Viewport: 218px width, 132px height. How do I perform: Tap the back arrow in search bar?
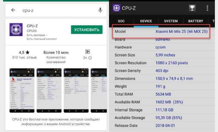coord(13,10)
